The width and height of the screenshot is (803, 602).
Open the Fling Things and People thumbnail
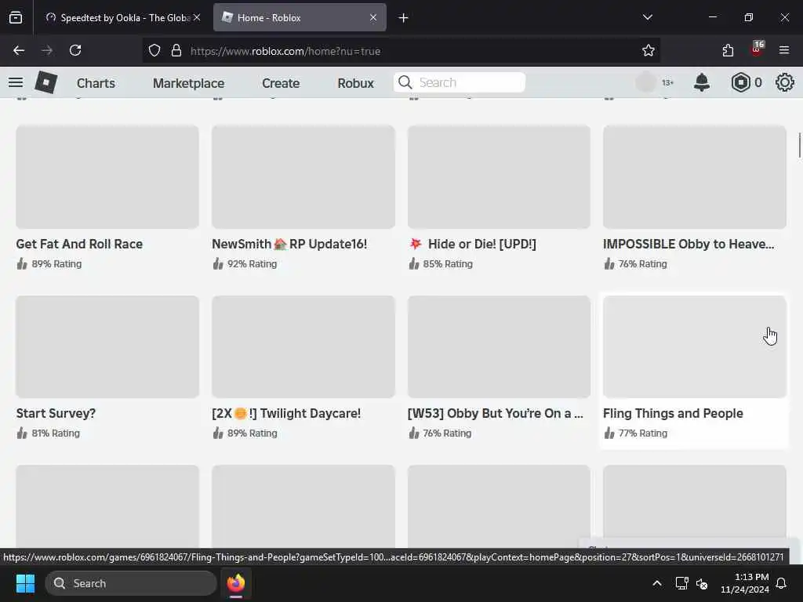(x=695, y=346)
